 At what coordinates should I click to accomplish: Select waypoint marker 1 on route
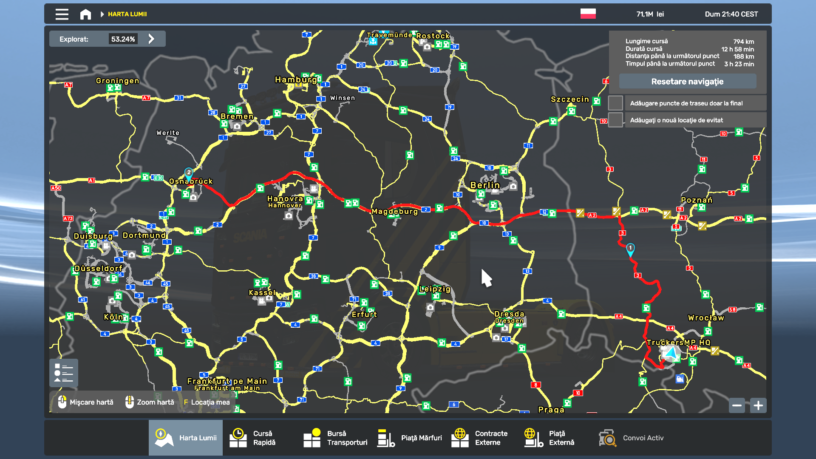pos(630,249)
